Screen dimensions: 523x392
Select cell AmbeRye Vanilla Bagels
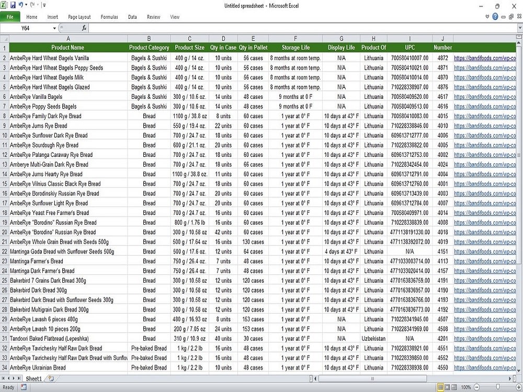pyautogui.click(x=68, y=97)
